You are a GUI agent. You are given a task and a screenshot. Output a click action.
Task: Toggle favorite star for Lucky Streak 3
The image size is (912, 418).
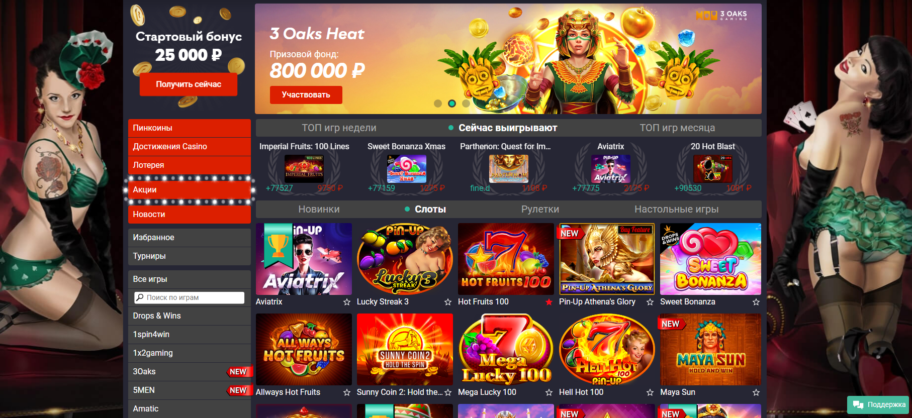point(448,302)
